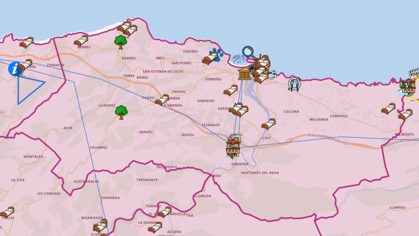Viewport: 419px width, 236px height.
Task: Select the tree marker above Barréu
Action: pos(120,41)
